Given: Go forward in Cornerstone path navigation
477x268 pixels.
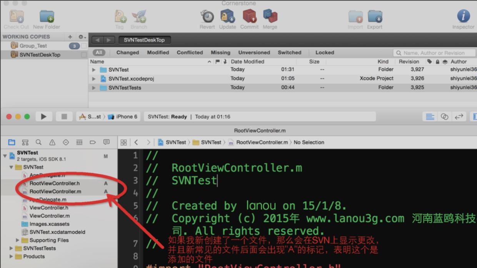Looking at the screenshot, I should 109,40.
